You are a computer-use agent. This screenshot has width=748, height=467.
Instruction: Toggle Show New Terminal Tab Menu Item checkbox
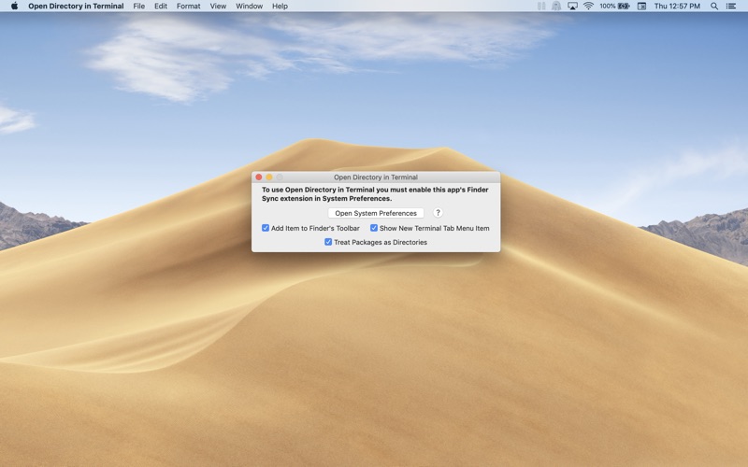pyautogui.click(x=374, y=228)
